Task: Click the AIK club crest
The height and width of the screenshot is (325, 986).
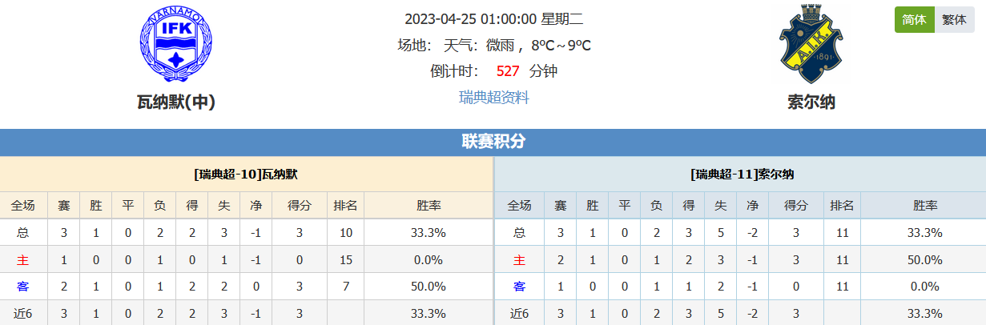Action: [x=811, y=45]
